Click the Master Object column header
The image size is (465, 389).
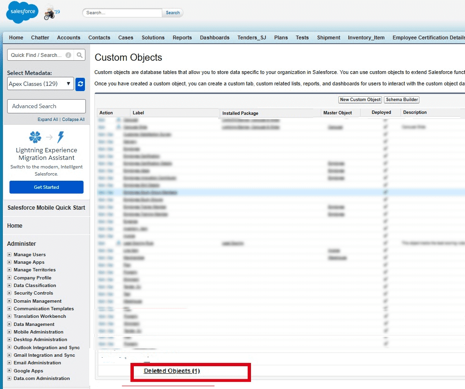[337, 113]
